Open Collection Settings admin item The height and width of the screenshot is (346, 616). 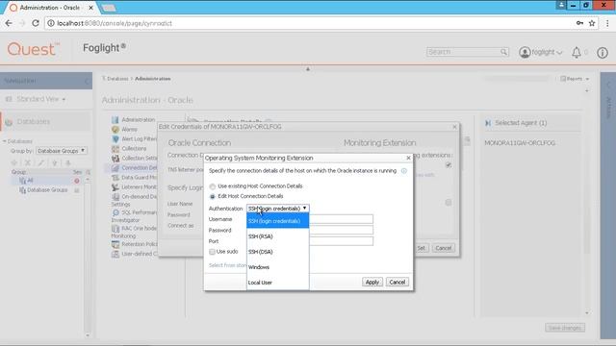point(139,158)
